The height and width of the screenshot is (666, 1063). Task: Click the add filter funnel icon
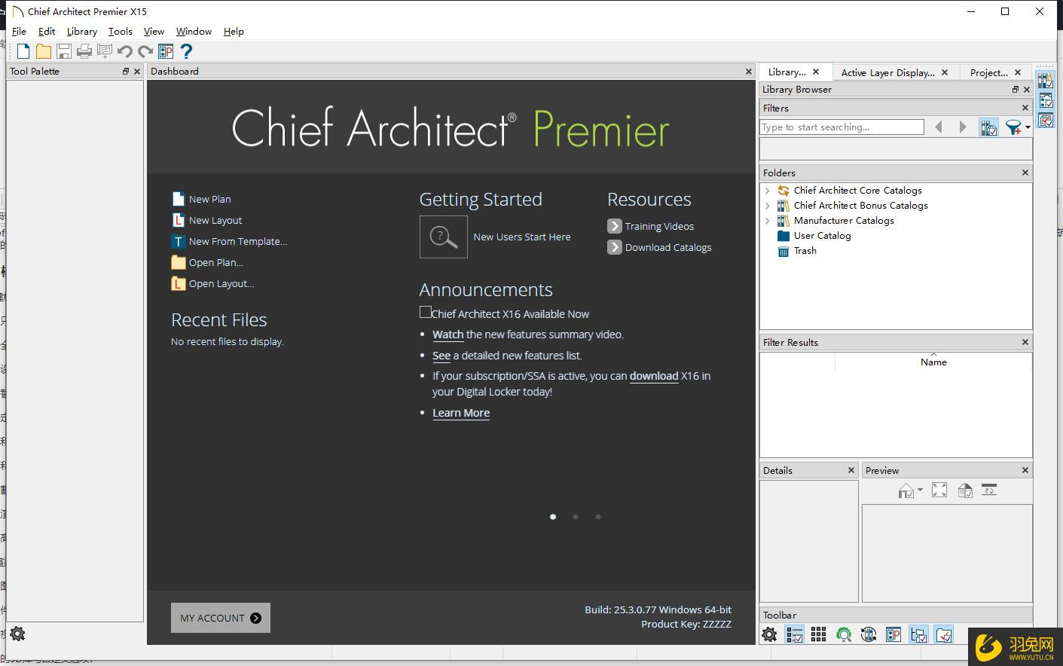tap(1013, 127)
